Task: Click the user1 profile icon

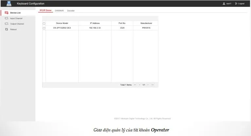Action: pyautogui.click(x=224, y=4)
